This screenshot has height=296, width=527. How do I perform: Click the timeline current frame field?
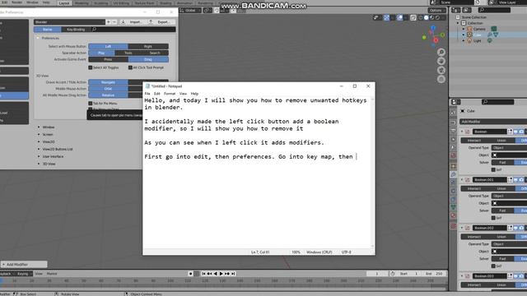pyautogui.click(x=377, y=274)
